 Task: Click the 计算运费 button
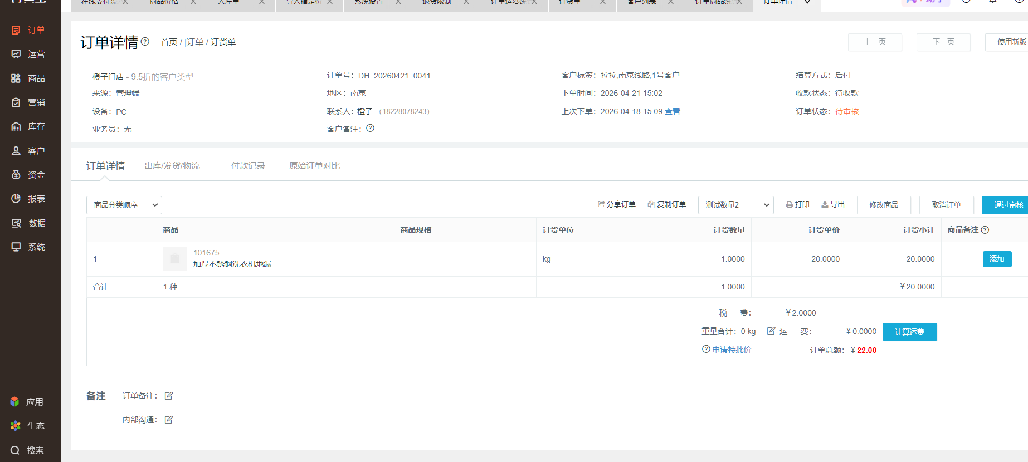pyautogui.click(x=909, y=332)
